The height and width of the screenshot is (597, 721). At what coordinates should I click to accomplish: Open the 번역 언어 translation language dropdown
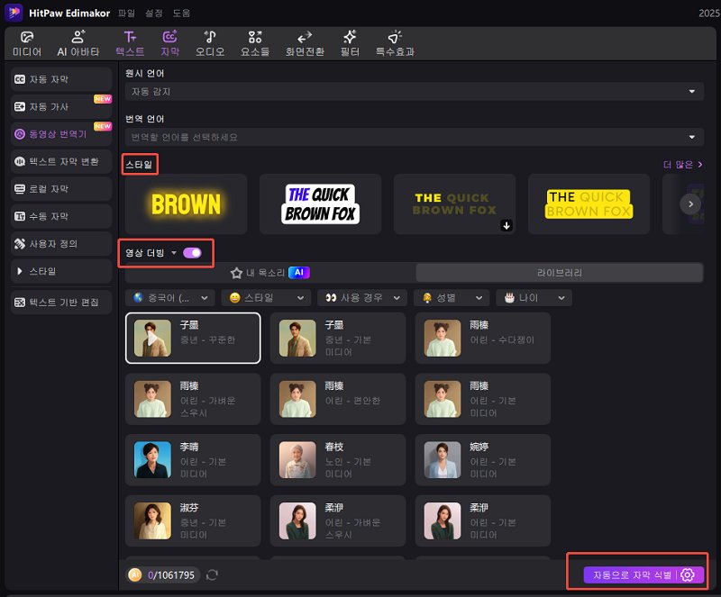[415, 137]
